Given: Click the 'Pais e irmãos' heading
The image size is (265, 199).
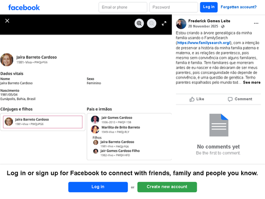Looking at the screenshot, I should coord(99,109).
